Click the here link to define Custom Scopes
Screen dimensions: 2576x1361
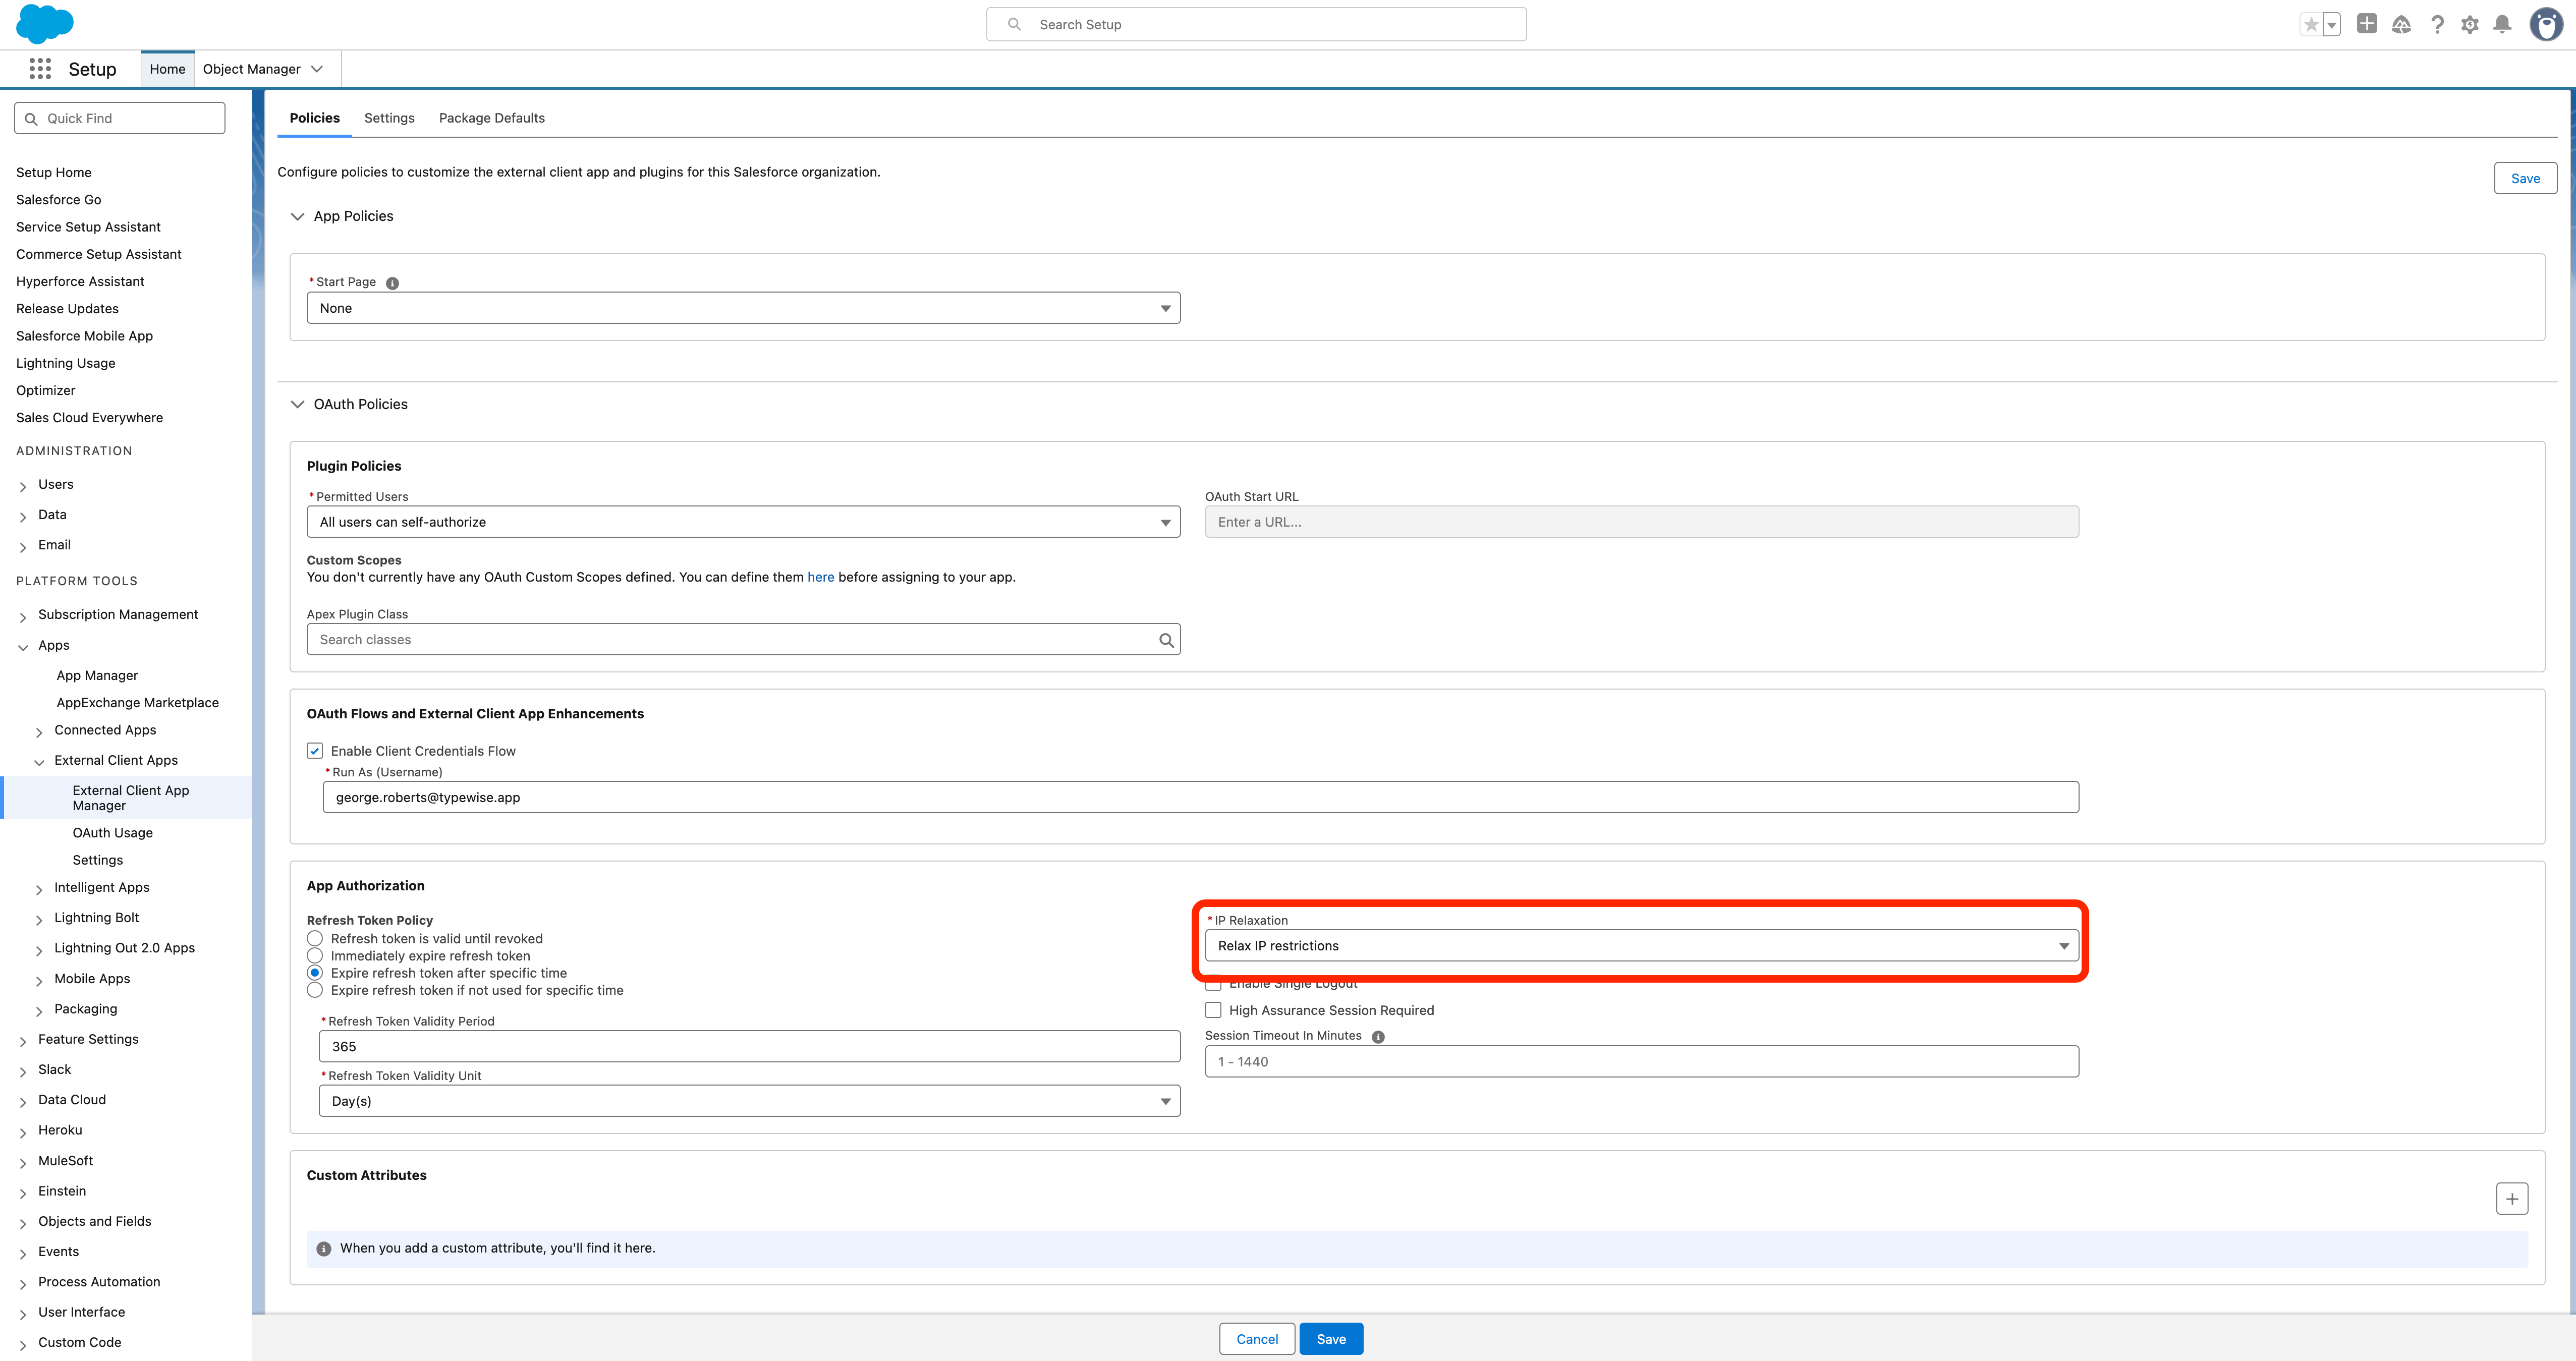[x=820, y=577]
